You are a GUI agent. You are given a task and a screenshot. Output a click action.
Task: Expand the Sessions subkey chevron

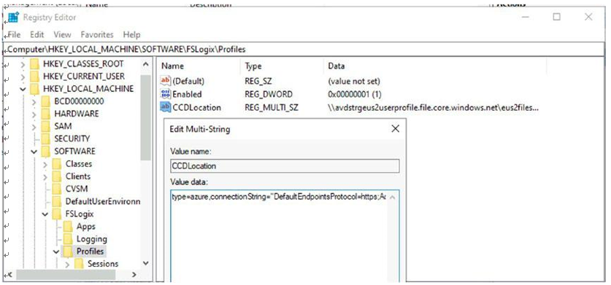68,264
